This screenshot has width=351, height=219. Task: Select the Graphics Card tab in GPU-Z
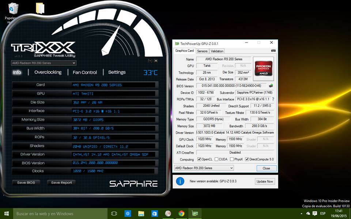pyautogui.click(x=184, y=51)
